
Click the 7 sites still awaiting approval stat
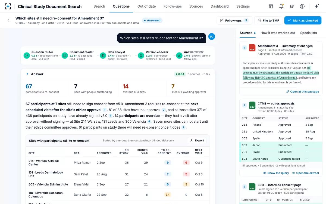190,89
